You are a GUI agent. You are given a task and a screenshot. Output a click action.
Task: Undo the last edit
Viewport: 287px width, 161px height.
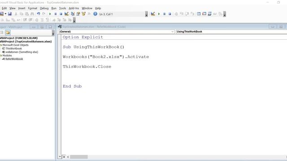(x=39, y=14)
